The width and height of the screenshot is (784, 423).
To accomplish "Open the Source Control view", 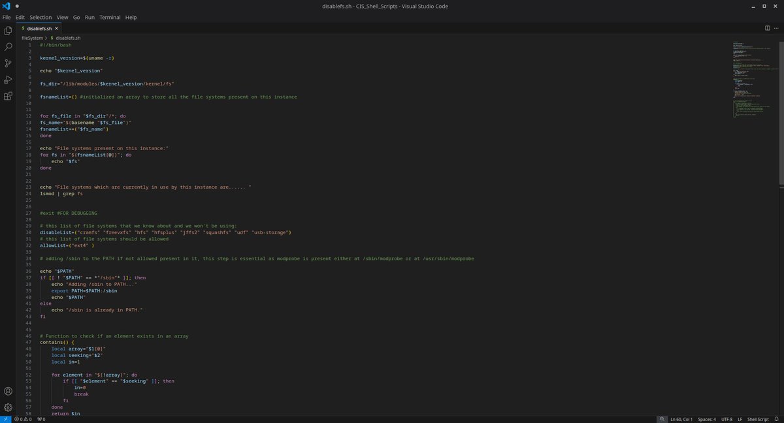I will 8,63.
